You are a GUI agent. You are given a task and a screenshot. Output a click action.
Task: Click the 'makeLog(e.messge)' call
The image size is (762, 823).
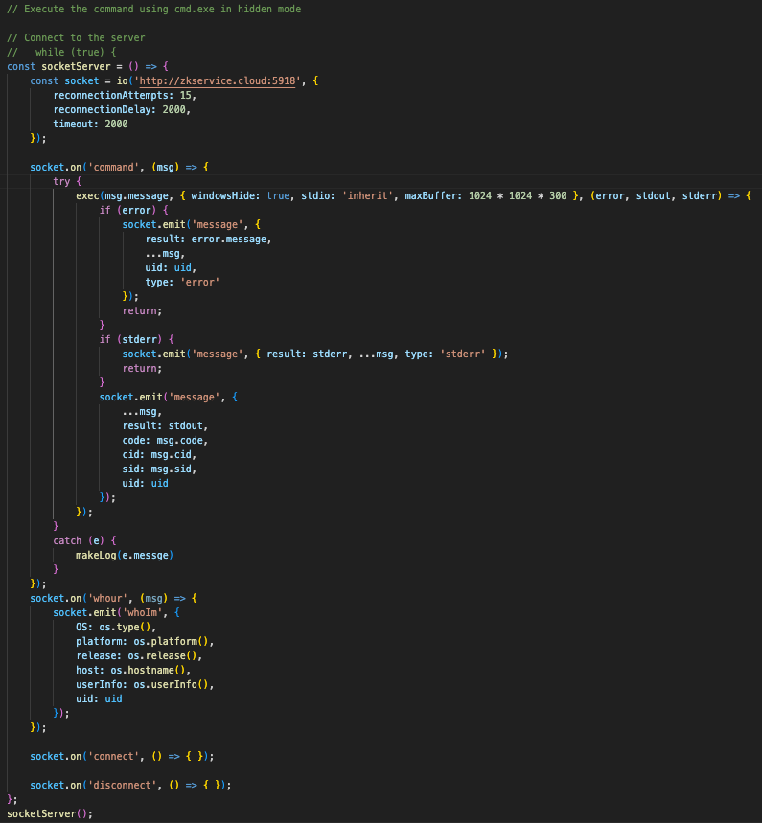125,556
